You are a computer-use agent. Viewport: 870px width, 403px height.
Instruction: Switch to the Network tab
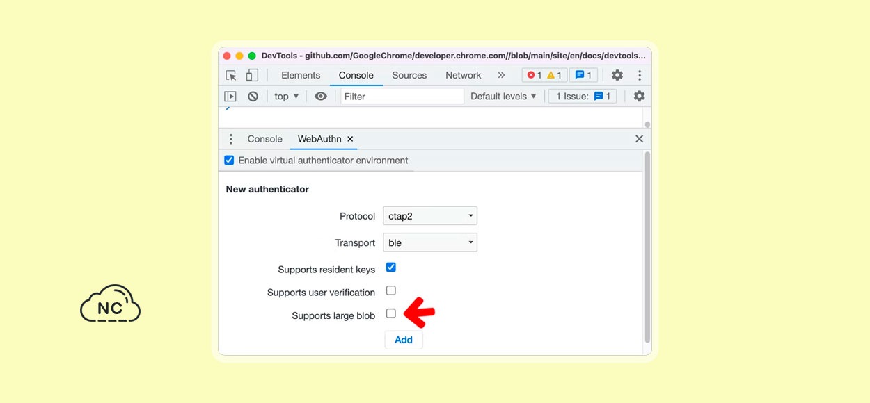click(x=464, y=75)
